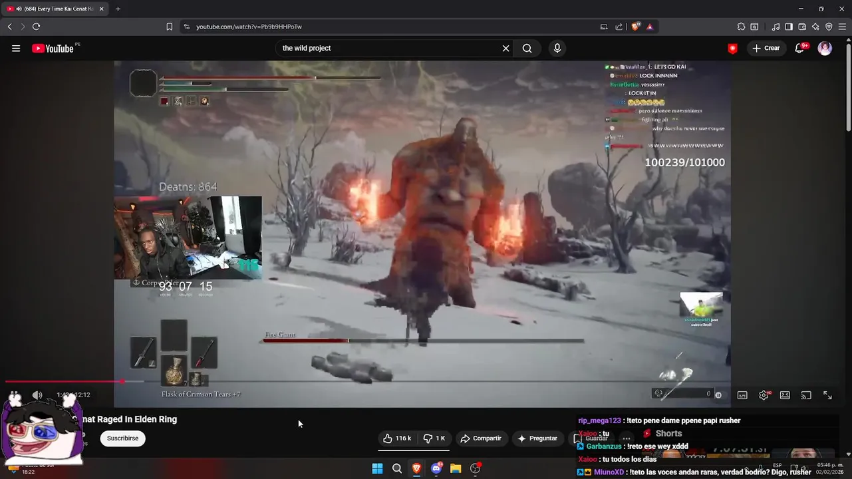
Task: Mute the video with the speaker icon
Action: pos(37,395)
